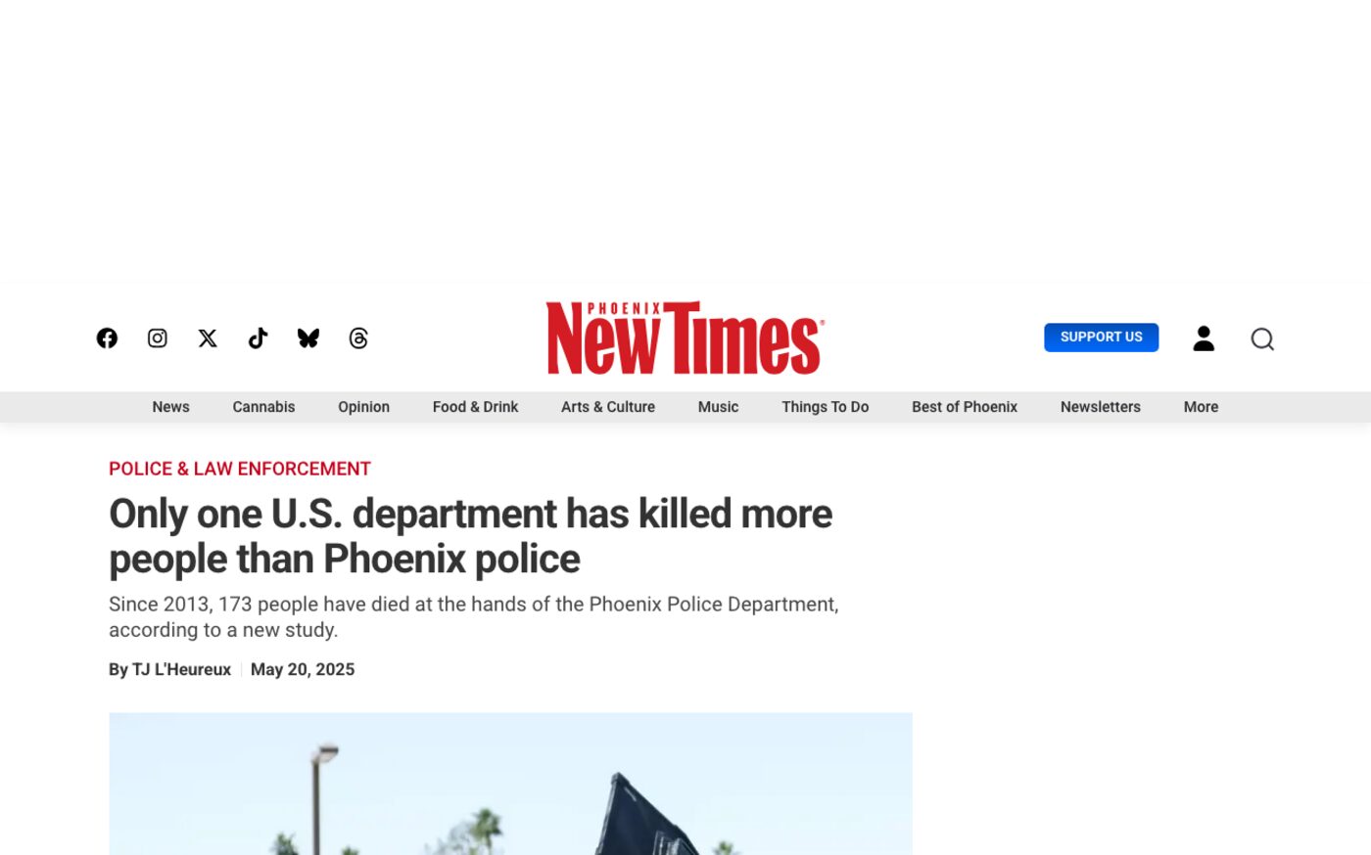Screen dimensions: 1371x855
Task: Open the article's lead photo
Action: (x=510, y=784)
